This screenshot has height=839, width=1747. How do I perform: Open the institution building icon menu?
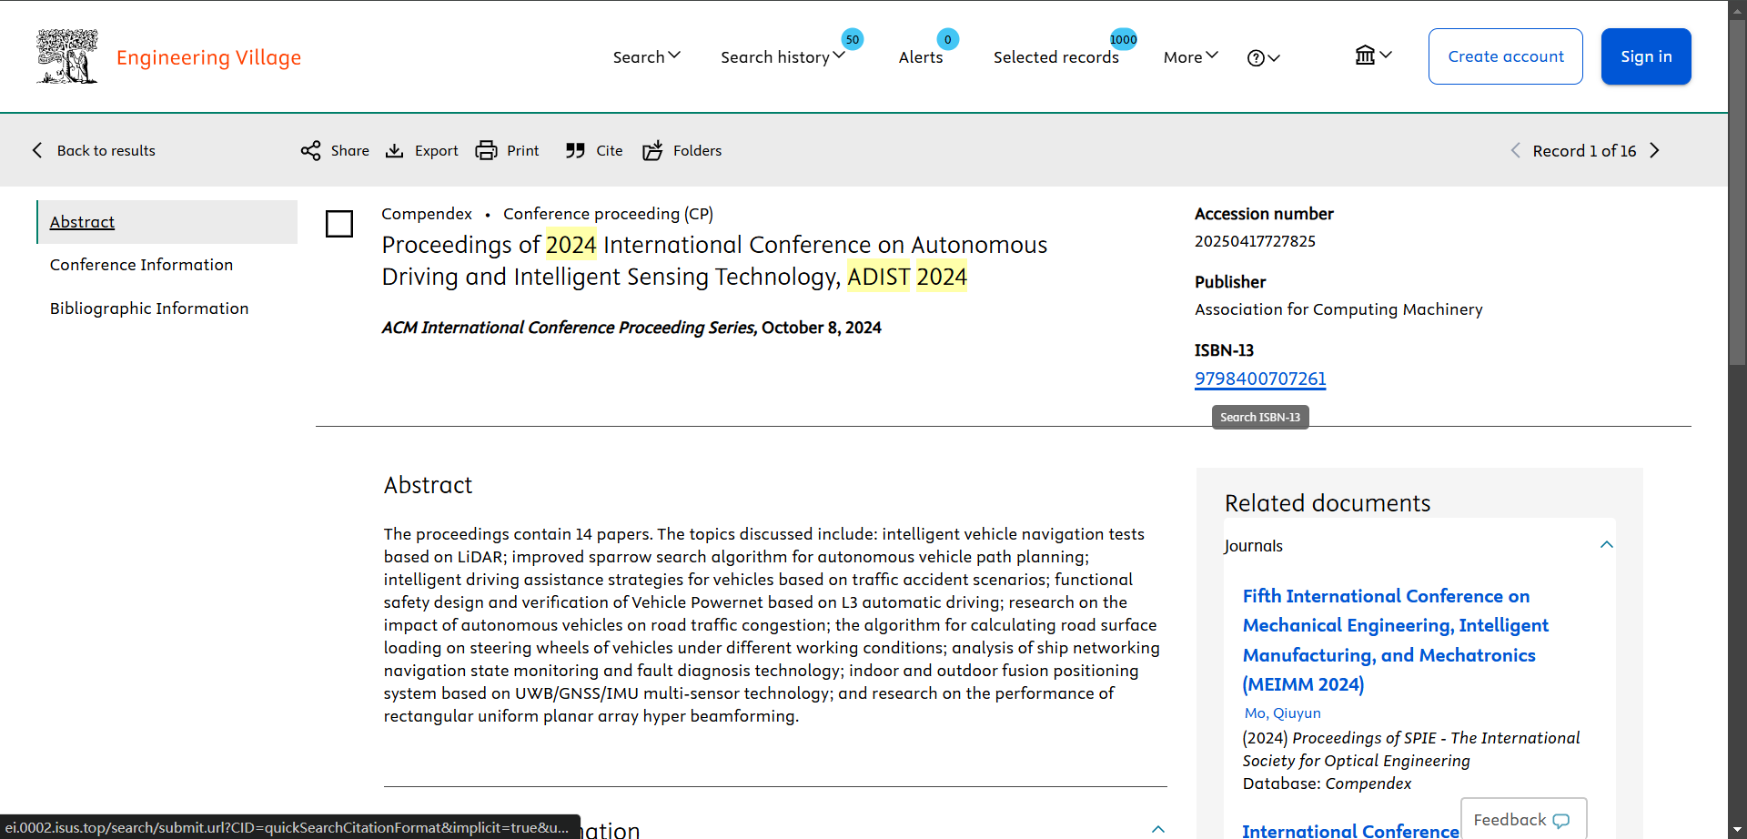pyautogui.click(x=1373, y=56)
